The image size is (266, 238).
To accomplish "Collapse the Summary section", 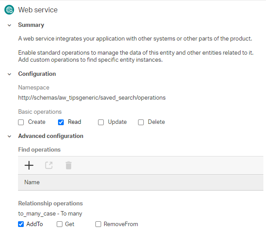I will click(x=9, y=25).
